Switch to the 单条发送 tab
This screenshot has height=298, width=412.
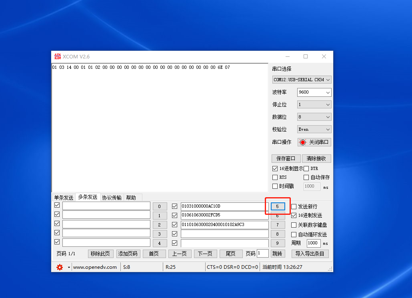coord(64,198)
